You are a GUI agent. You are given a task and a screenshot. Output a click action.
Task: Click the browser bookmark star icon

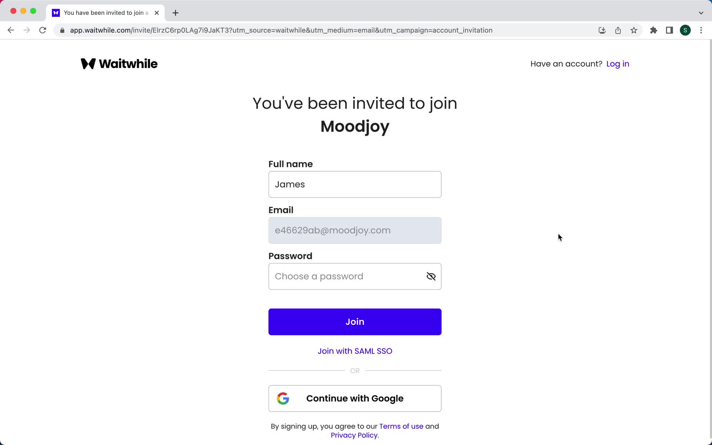(x=634, y=30)
